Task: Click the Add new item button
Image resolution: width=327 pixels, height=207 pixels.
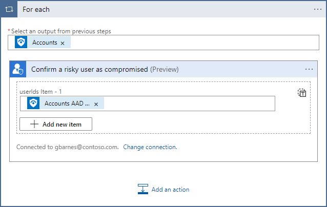Action: click(x=56, y=124)
